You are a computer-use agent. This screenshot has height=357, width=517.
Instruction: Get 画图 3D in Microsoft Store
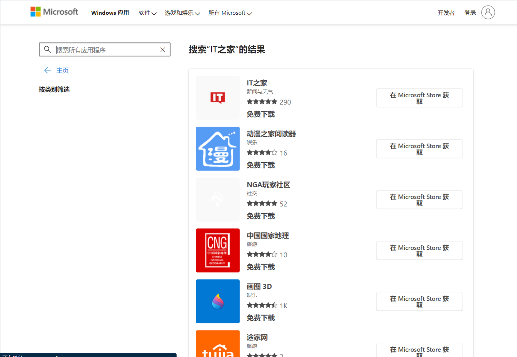click(419, 302)
